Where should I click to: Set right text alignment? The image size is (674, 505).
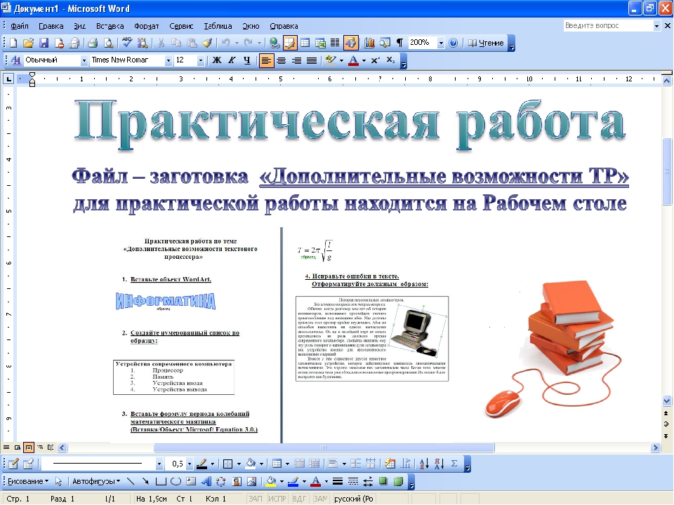pyautogui.click(x=296, y=60)
